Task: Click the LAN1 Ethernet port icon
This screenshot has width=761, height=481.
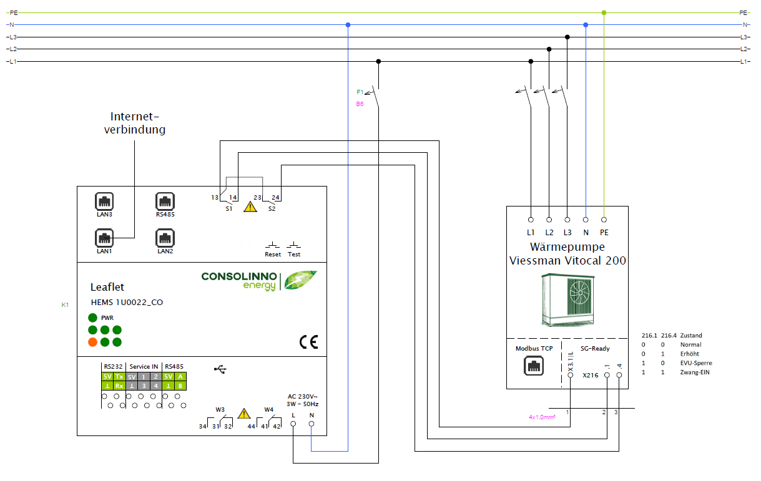Action: (104, 238)
